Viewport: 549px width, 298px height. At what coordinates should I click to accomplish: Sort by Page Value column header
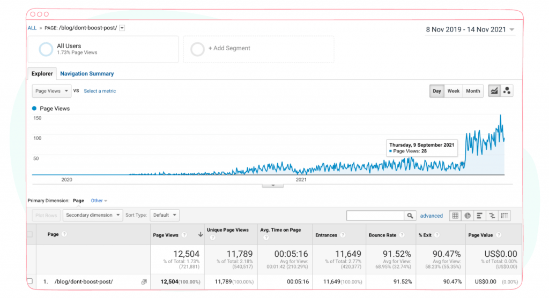(x=480, y=235)
